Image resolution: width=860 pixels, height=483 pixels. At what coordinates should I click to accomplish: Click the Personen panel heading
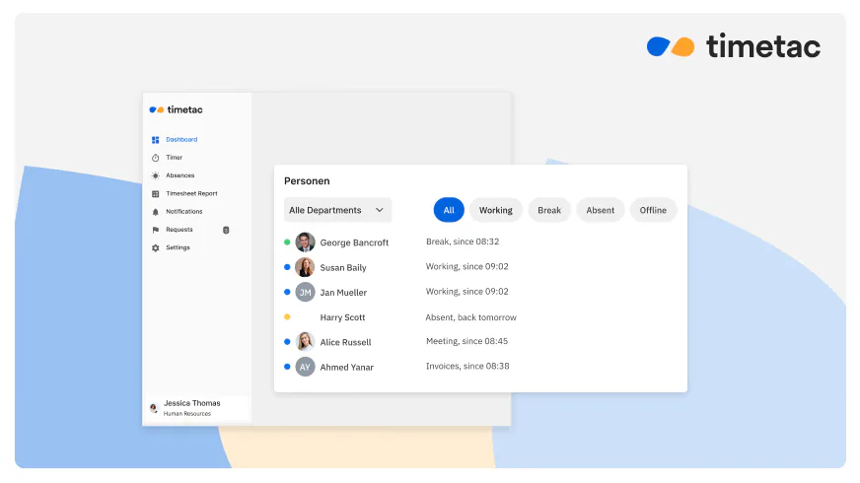pyautogui.click(x=307, y=181)
